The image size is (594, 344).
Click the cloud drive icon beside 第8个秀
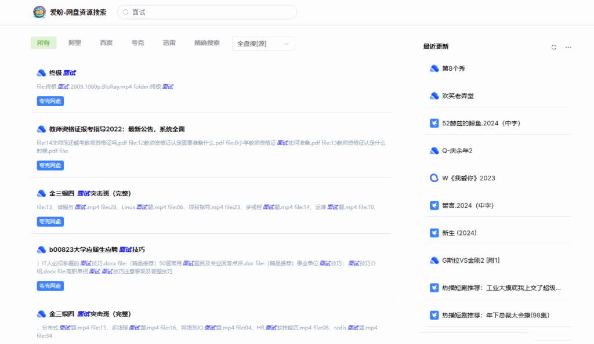point(434,68)
